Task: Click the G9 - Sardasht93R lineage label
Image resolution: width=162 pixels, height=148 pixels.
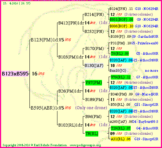Action: coord(145,37)
